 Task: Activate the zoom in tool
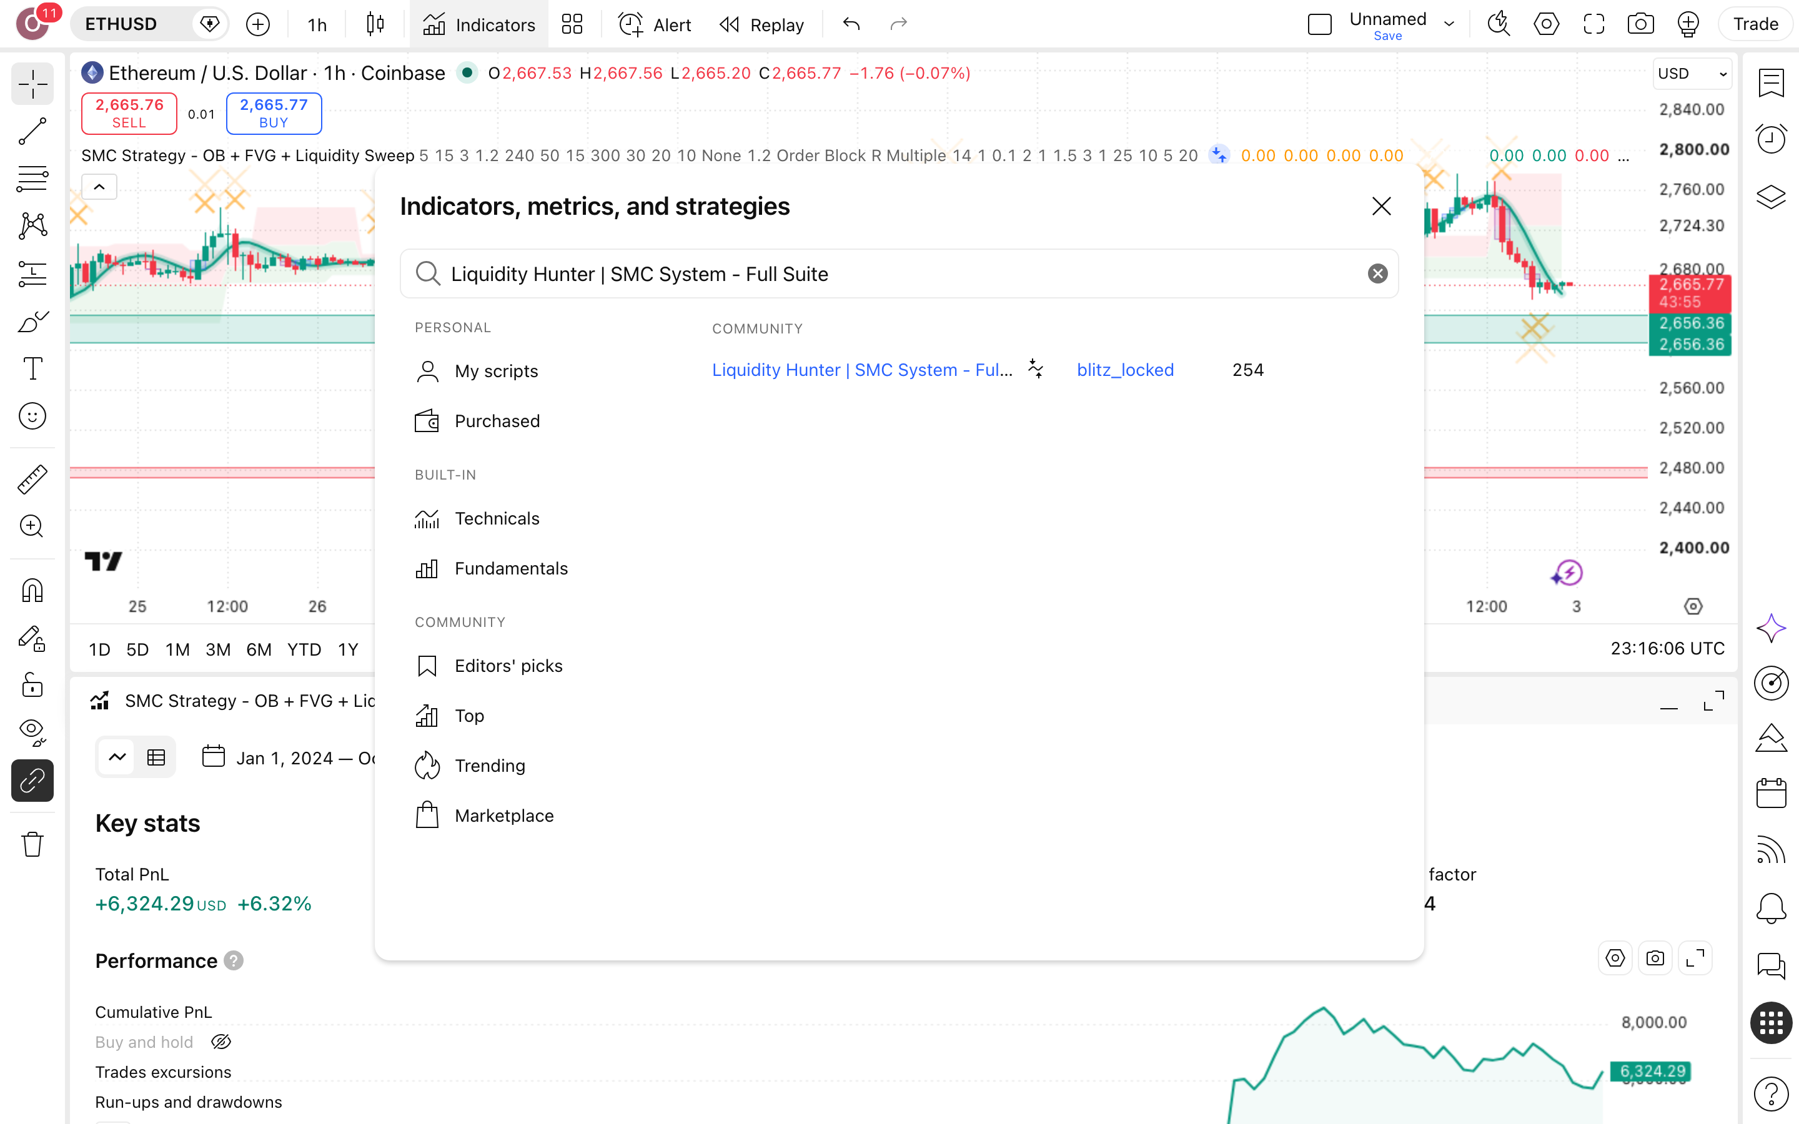pos(32,527)
